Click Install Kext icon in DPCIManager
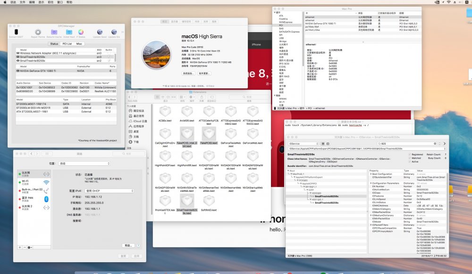Image resolution: width=472 pixels, height=274 pixels. [x=69, y=33]
